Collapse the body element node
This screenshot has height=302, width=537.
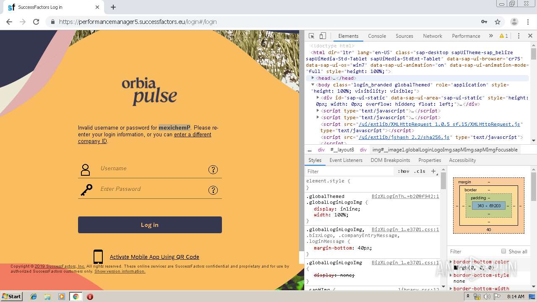[313, 85]
